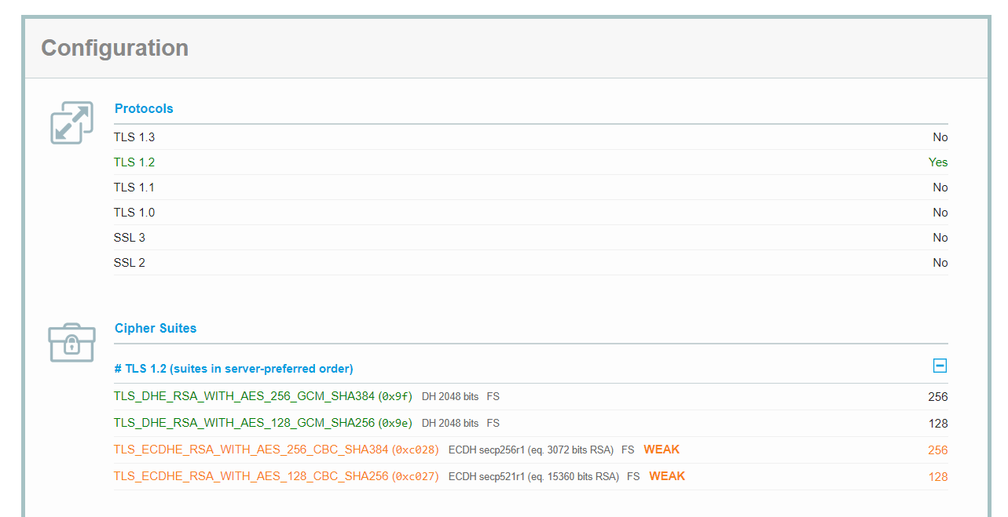Image resolution: width=1008 pixels, height=517 pixels.
Task: Click ECDH secp256r1 key exchange text
Action: click(x=531, y=450)
